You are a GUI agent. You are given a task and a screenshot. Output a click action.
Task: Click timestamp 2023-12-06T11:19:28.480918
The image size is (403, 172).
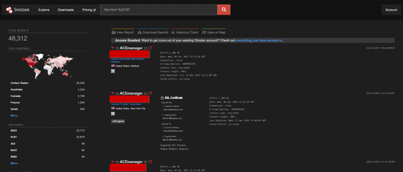coord(381,48)
